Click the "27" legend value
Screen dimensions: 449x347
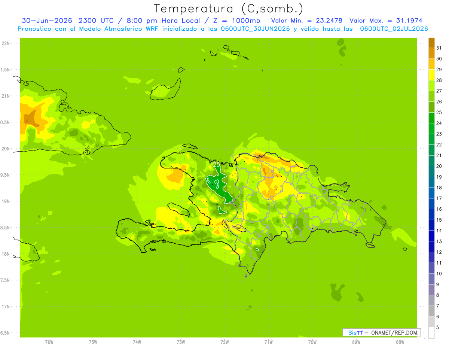(439, 91)
